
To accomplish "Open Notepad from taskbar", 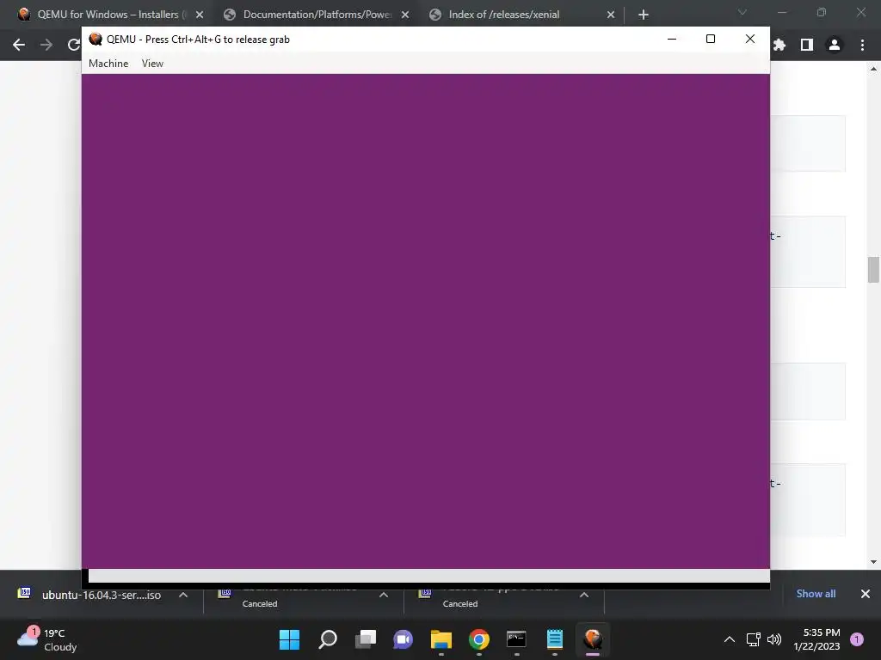I will click(x=555, y=639).
